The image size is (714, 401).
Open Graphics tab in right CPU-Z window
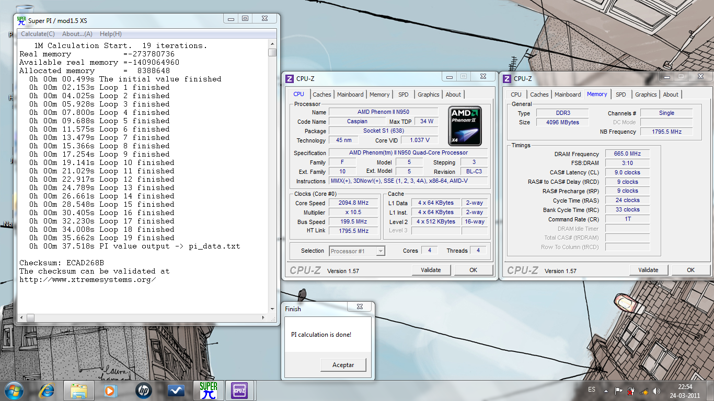[x=646, y=95]
